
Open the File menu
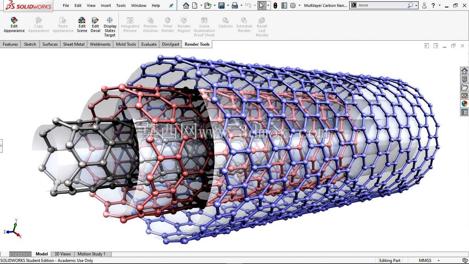tap(66, 5)
